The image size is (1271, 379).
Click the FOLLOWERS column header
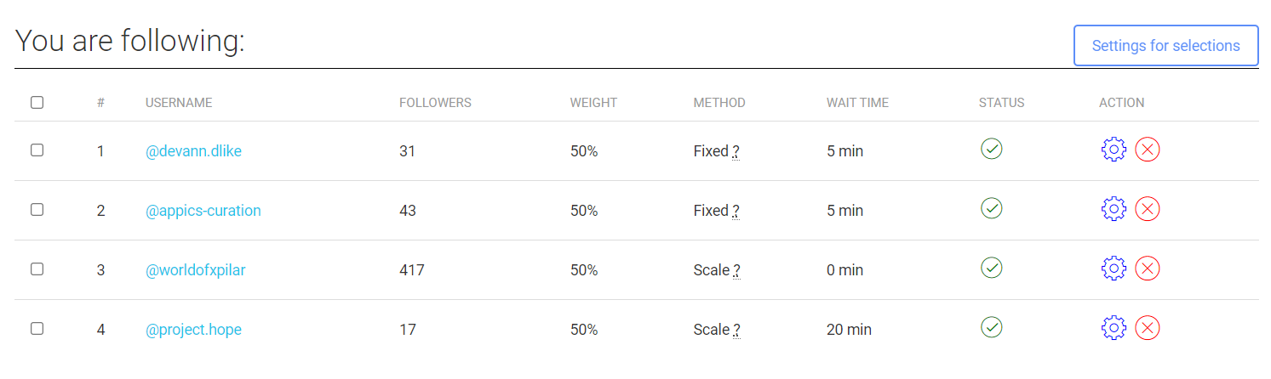point(435,103)
